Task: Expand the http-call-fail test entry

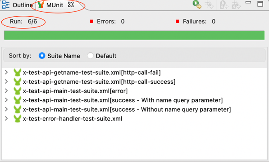Action: (x=6, y=72)
